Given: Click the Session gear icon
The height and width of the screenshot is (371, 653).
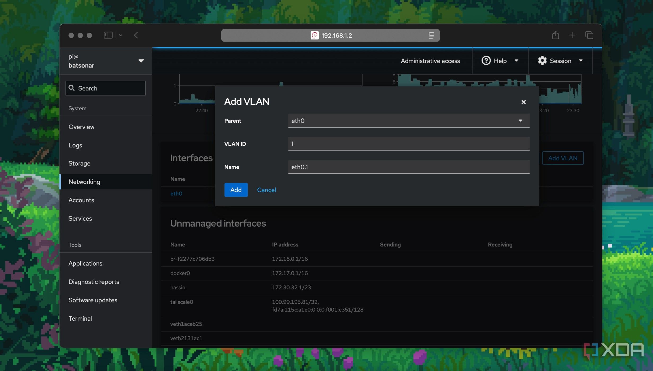Looking at the screenshot, I should coord(542,60).
